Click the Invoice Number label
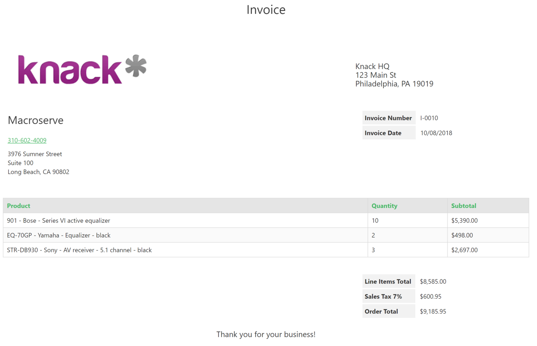 (388, 118)
